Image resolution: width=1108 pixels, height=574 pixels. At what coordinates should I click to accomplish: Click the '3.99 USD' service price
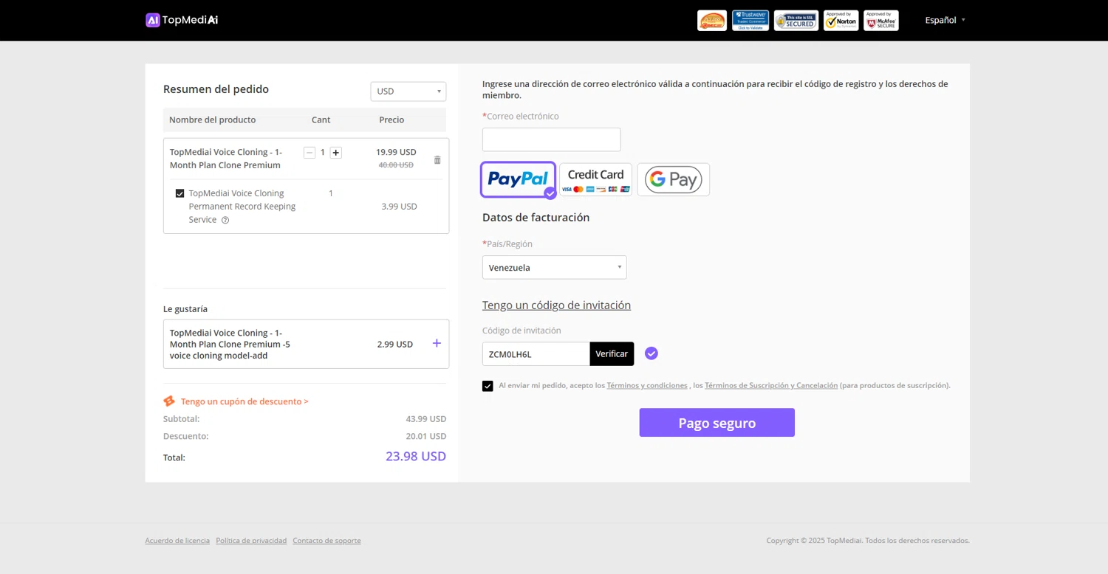(400, 207)
